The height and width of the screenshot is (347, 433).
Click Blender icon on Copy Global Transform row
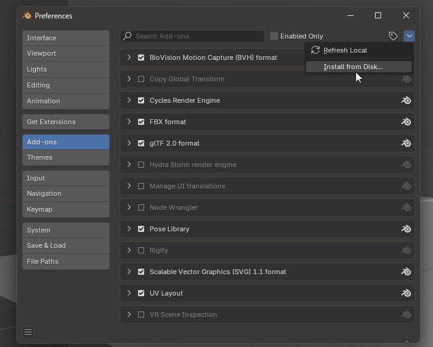click(406, 79)
